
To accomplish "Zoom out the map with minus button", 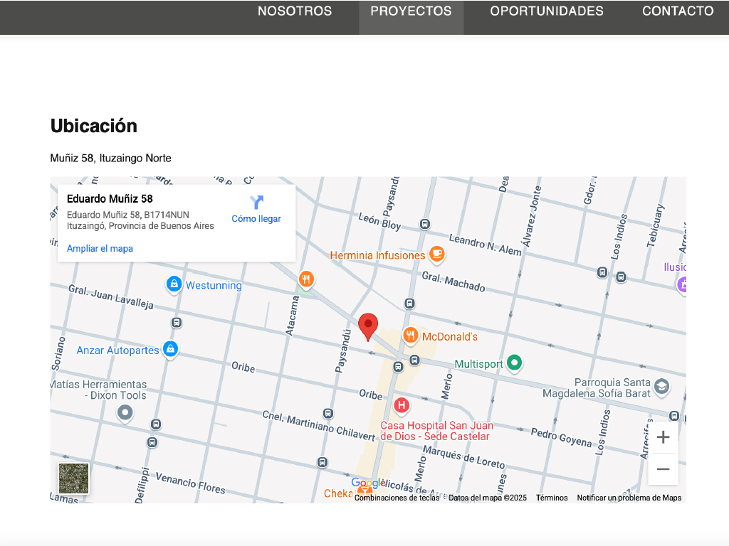I will pyautogui.click(x=663, y=469).
